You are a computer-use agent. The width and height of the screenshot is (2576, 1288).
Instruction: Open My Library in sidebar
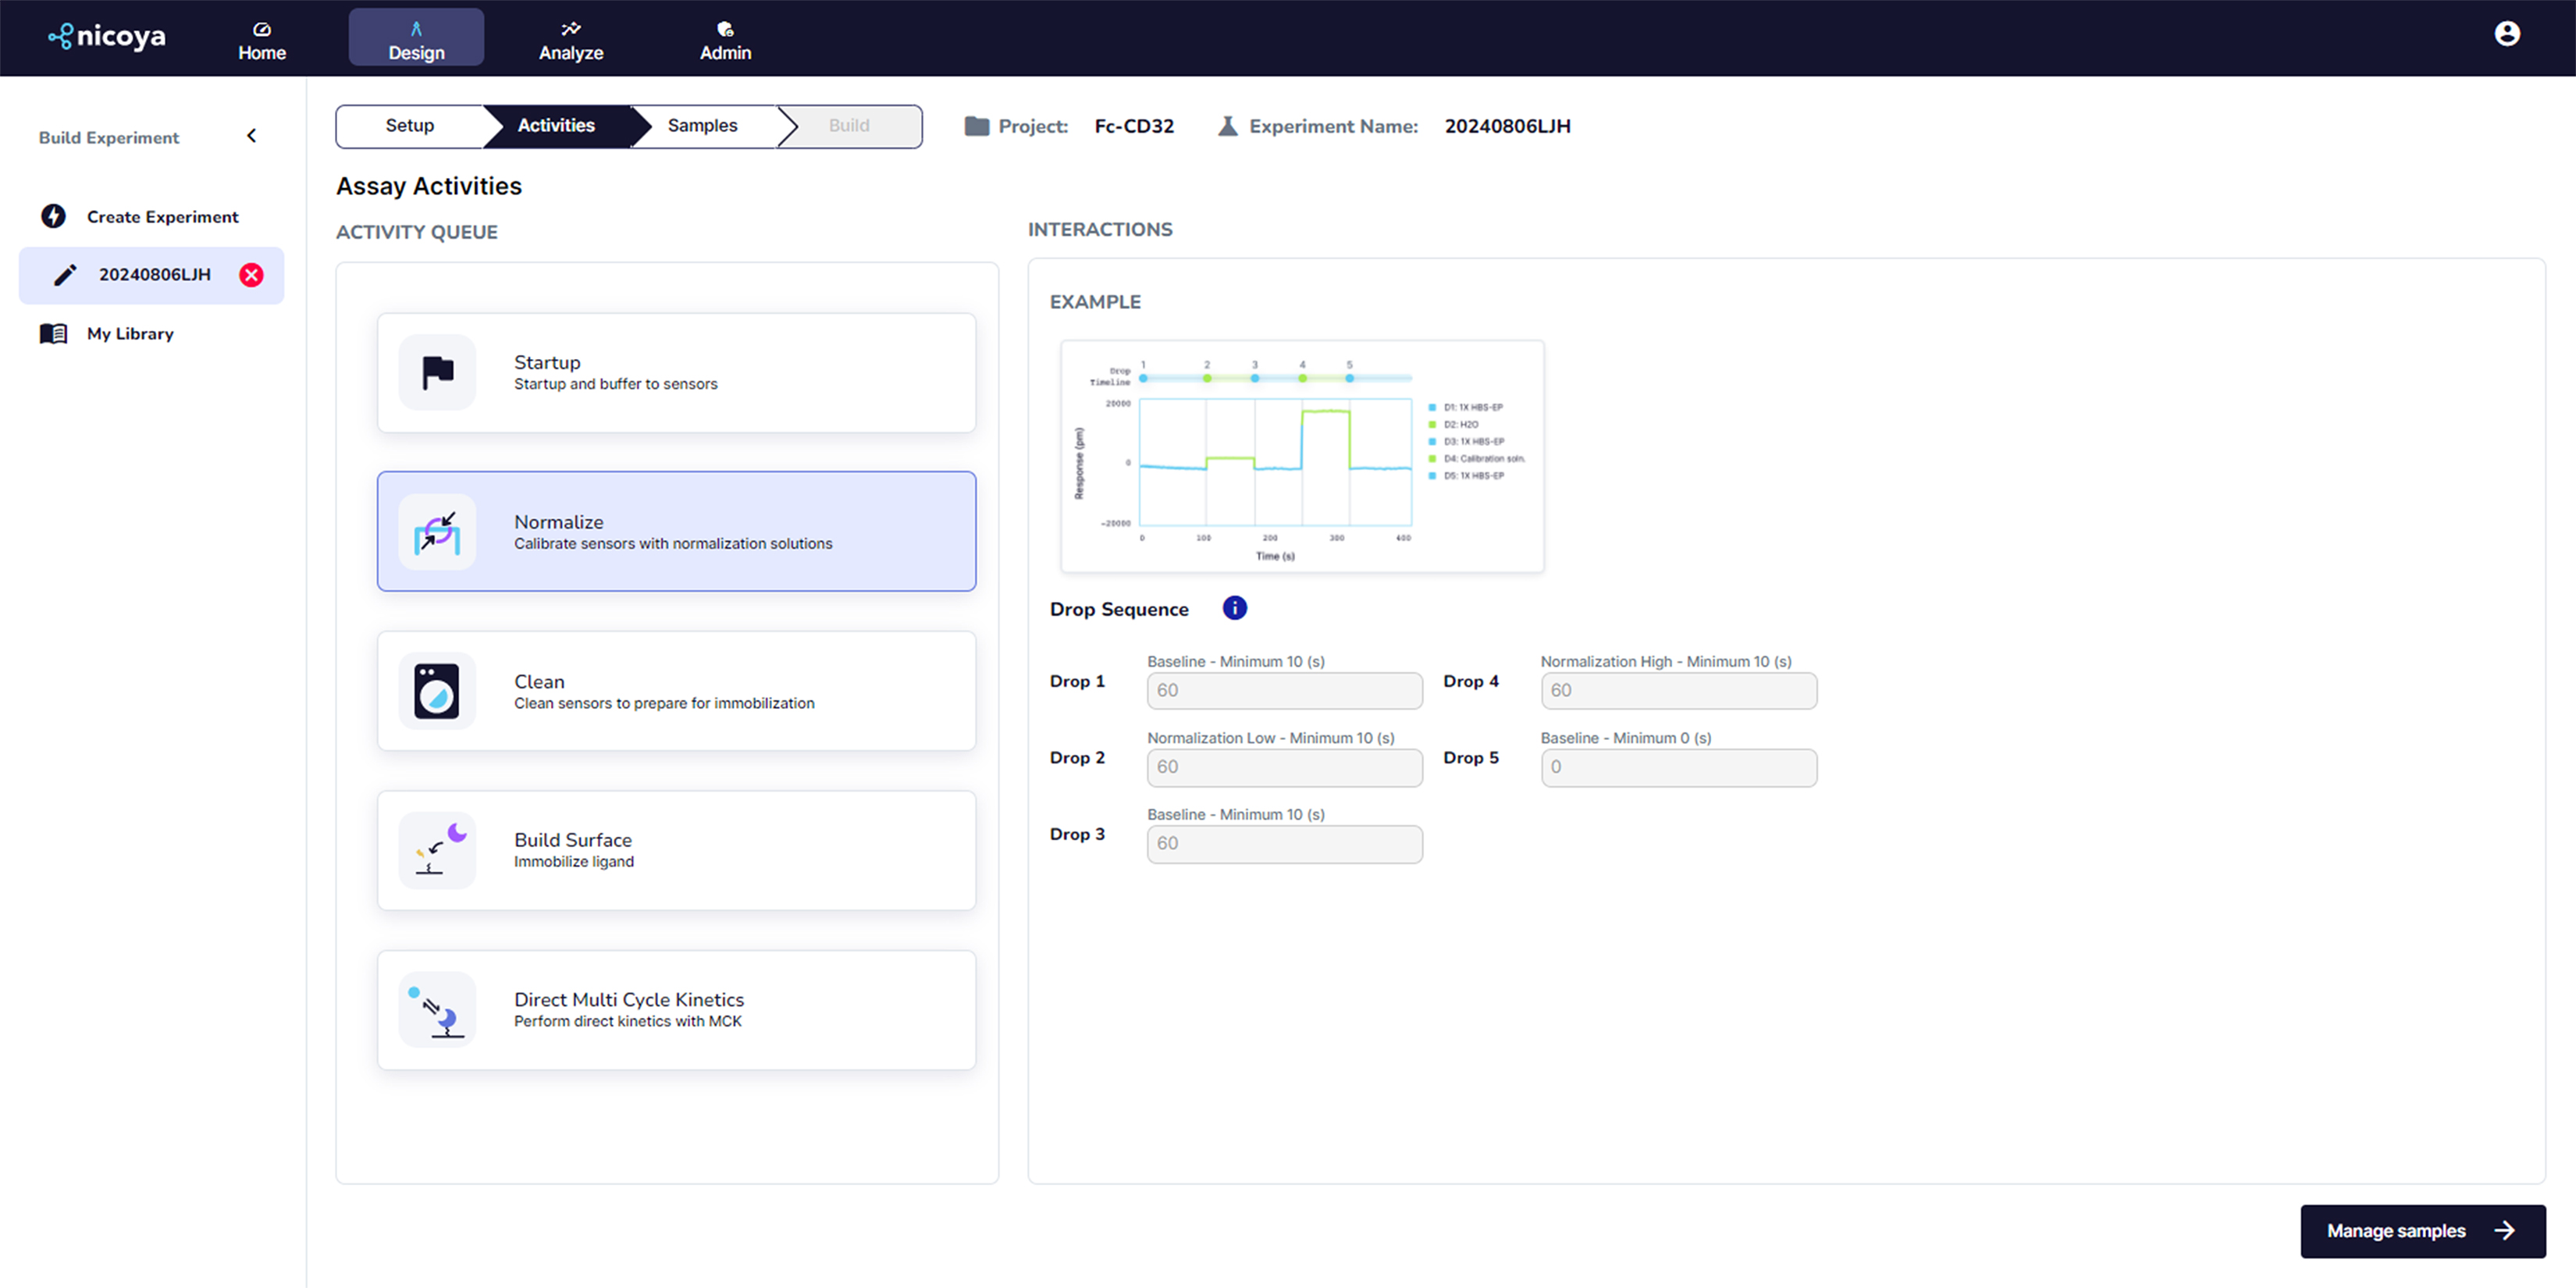(x=130, y=334)
